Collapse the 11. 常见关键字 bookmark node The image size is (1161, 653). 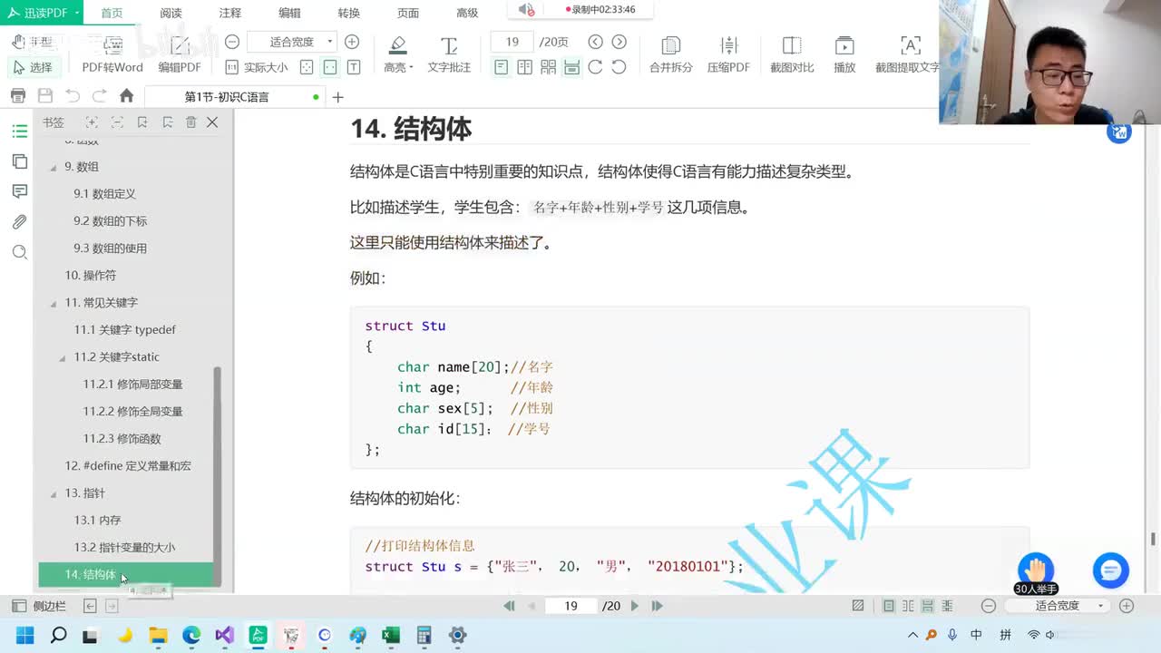[54, 303]
